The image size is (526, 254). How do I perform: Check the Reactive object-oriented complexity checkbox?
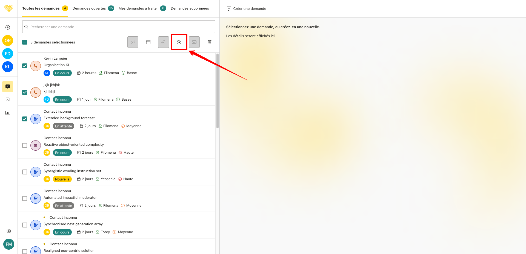[x=25, y=145]
